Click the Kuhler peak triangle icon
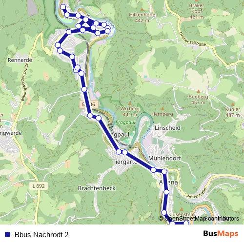The width and height of the screenshot is (244, 244). coord(233,104)
